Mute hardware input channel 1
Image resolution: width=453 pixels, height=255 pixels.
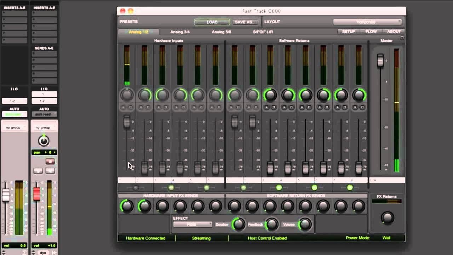tap(130, 107)
